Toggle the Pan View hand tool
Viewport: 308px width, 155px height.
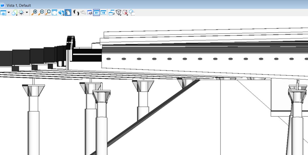click(x=68, y=13)
